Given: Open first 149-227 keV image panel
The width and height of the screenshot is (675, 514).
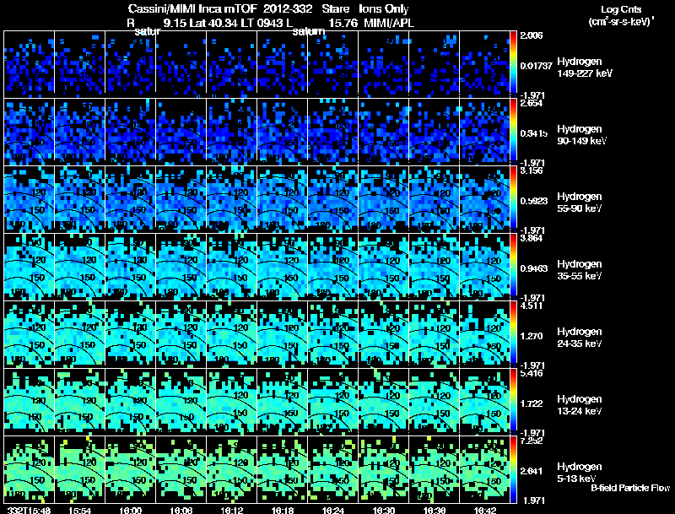Looking at the screenshot, I should pyautogui.click(x=29, y=62).
